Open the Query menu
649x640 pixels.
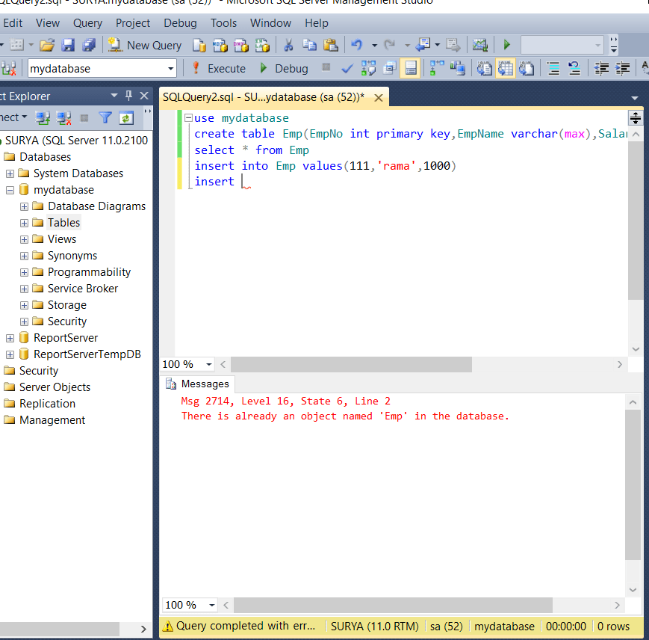click(87, 23)
